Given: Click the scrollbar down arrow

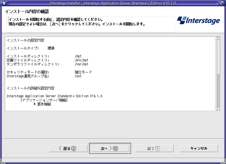Looking at the screenshot, I should [219, 110].
